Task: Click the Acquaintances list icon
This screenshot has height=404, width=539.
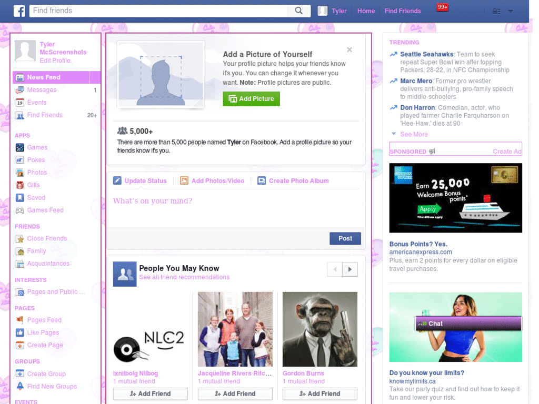Action: click(x=20, y=264)
